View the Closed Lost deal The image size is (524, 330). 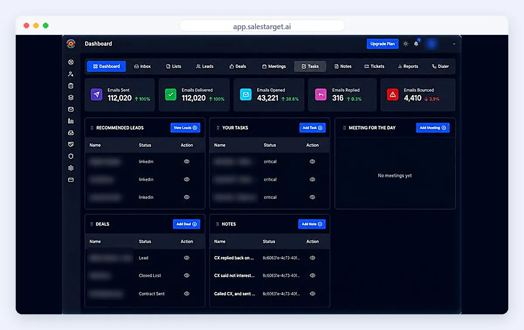point(186,275)
